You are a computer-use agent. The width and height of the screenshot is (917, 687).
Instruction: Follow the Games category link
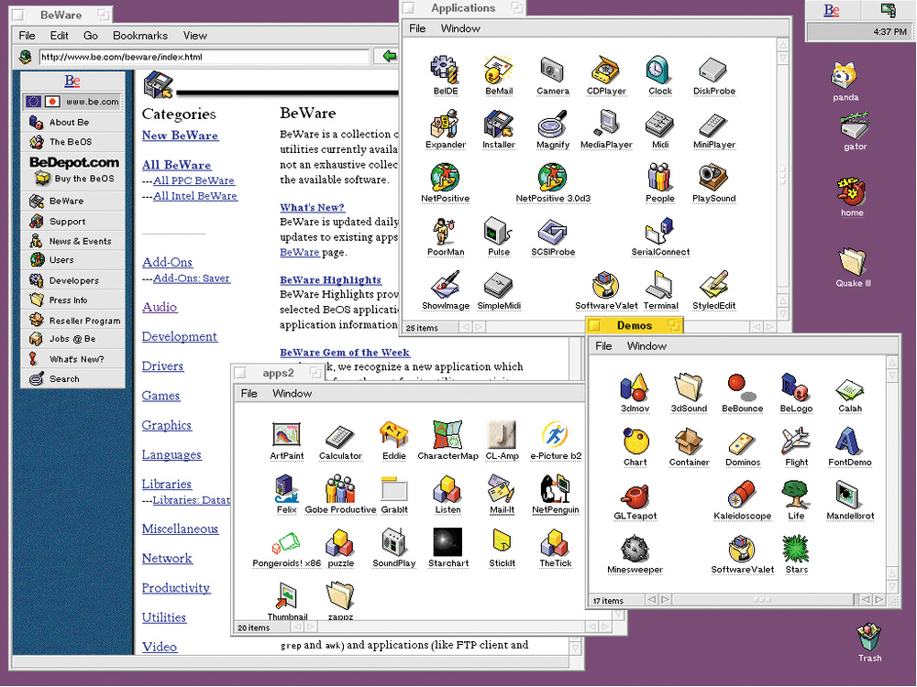(160, 396)
